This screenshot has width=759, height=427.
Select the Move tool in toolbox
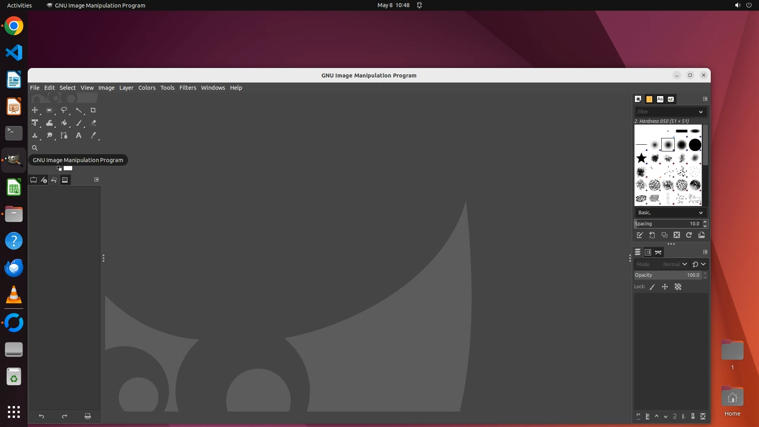(35, 110)
